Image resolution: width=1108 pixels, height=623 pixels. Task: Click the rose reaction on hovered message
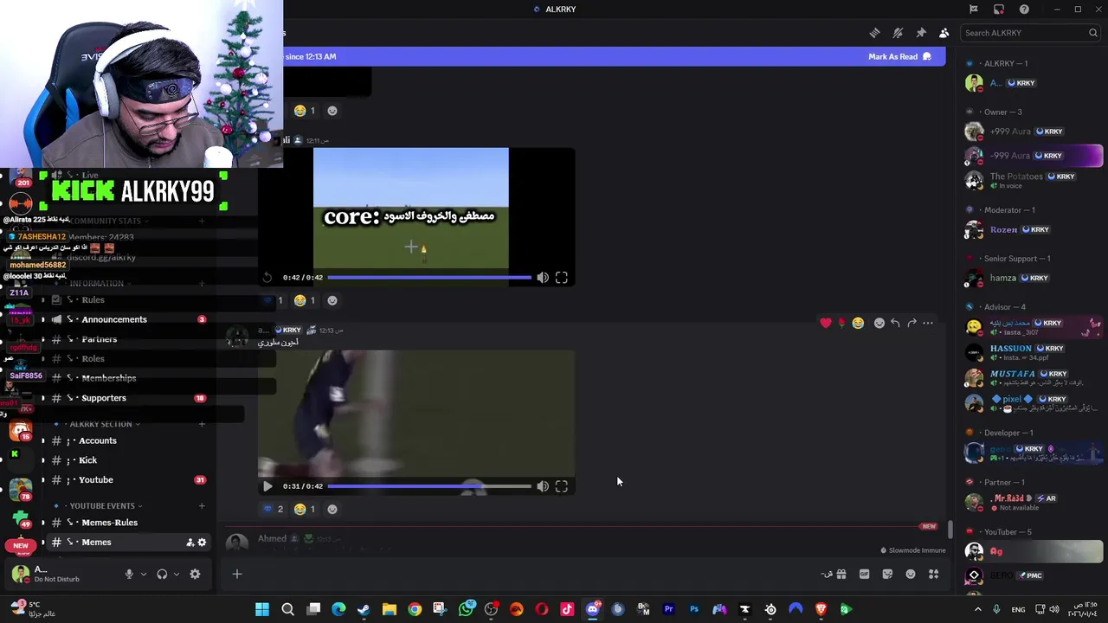coord(841,323)
